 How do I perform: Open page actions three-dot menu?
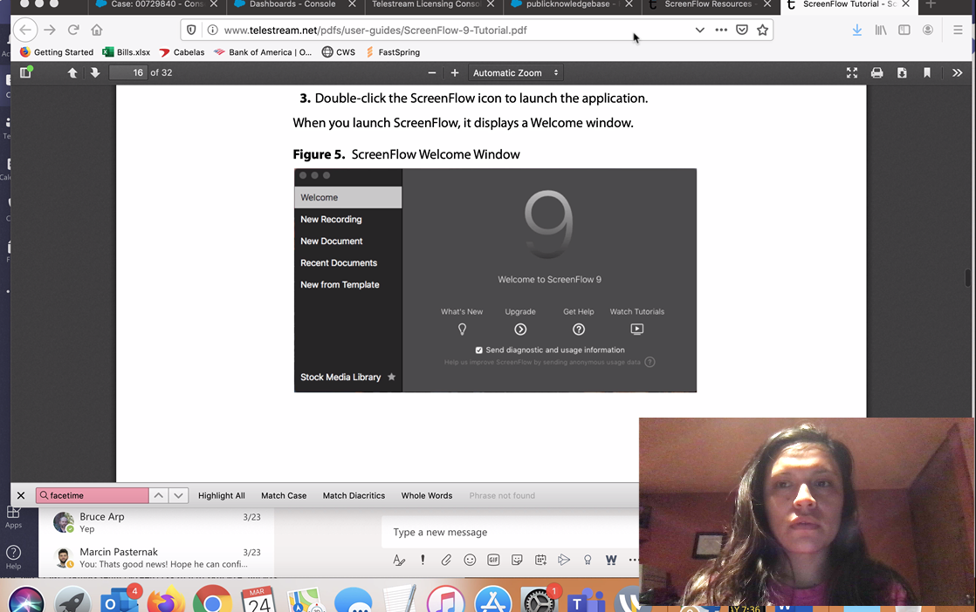click(x=721, y=30)
